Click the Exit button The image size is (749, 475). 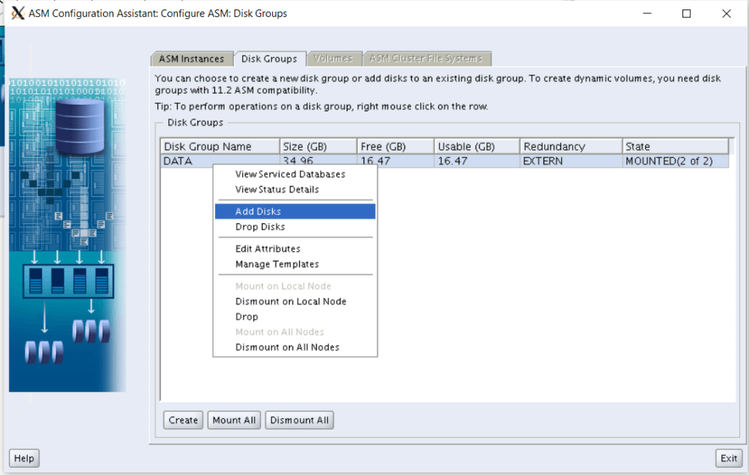(x=729, y=458)
